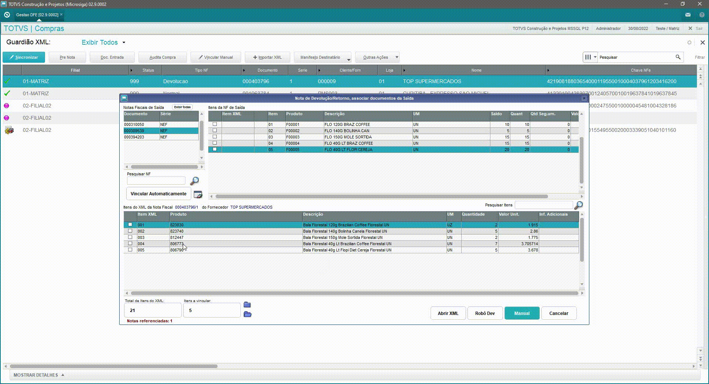Click the Sair exit icon
This screenshot has width=709, height=384.
pyautogui.click(x=690, y=28)
